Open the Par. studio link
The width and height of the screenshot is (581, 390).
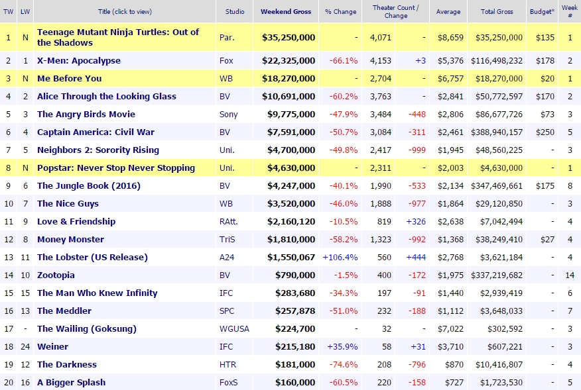[x=227, y=37]
